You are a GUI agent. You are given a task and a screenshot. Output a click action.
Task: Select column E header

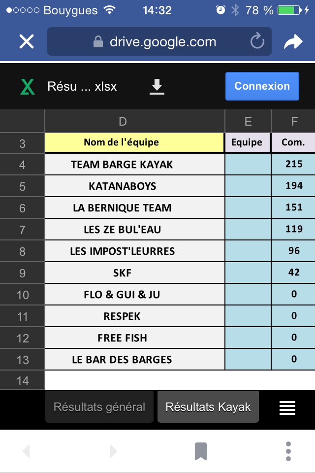248,122
